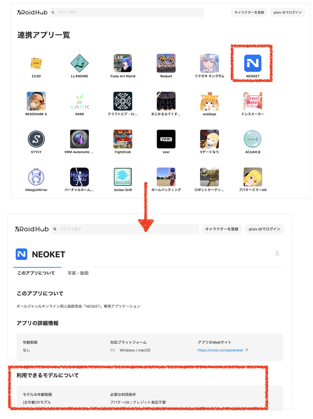This screenshot has height=419, width=313.
Task: Open the VMagicMirror app icon
Action: (x=36, y=177)
